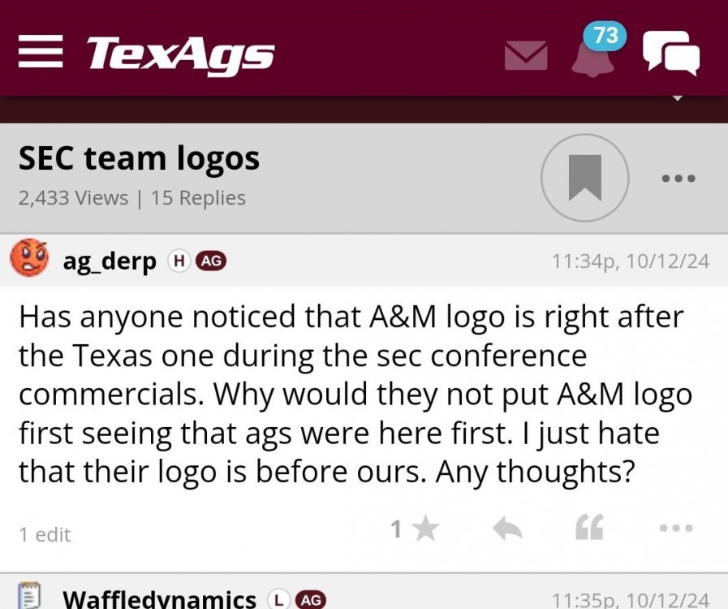View ag_derp's angry face avatar
The height and width of the screenshot is (609, 728).
coord(30,259)
